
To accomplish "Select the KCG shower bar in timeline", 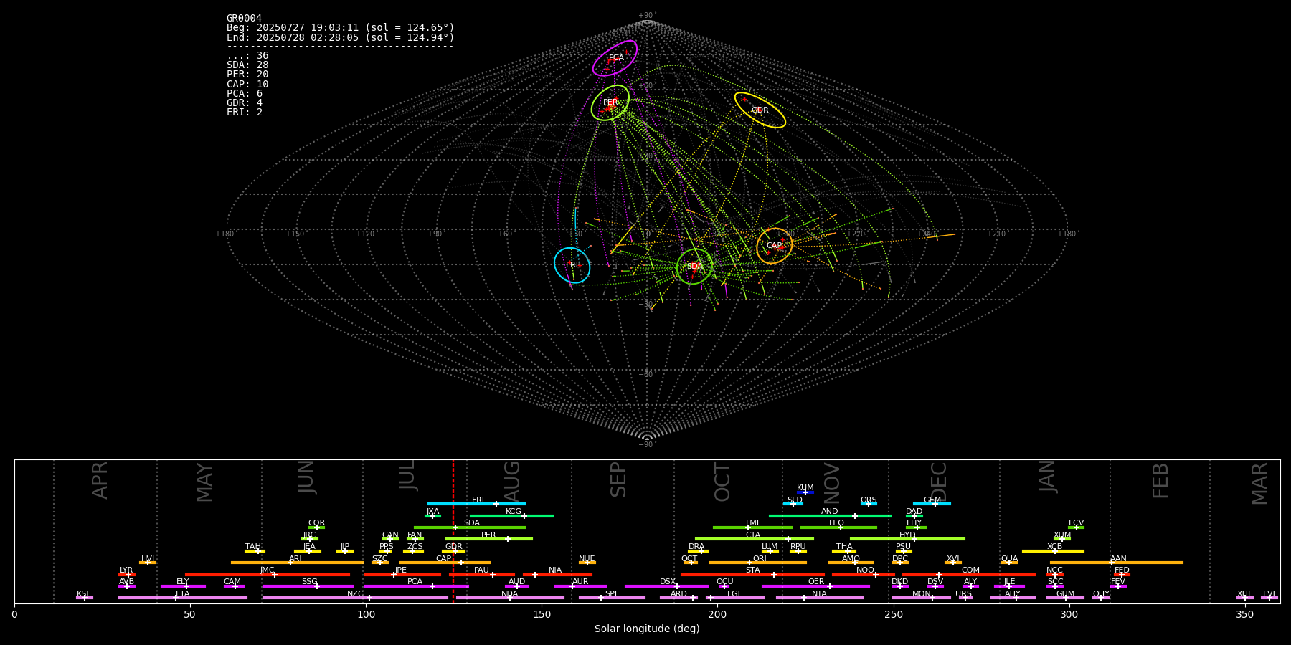I will pos(511,515).
